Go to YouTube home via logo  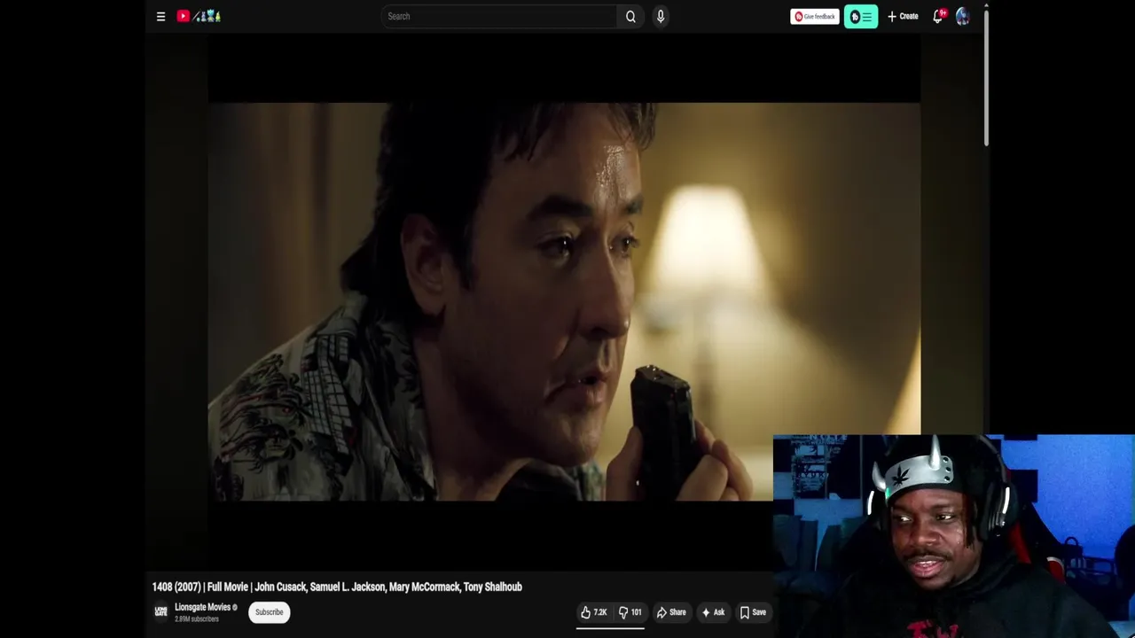tap(199, 16)
